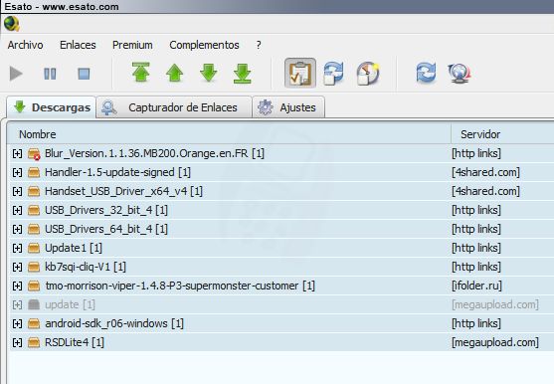This screenshot has width=554, height=384.
Task: Switch to Capturador de Enlaces tab
Action: 174,107
